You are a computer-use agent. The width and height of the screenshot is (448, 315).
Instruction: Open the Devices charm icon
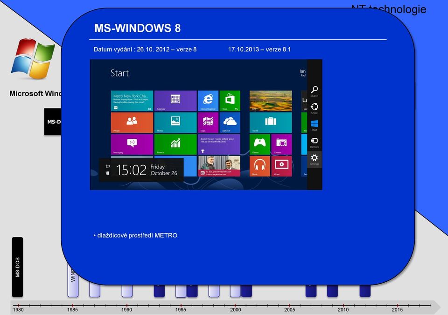tap(314, 141)
